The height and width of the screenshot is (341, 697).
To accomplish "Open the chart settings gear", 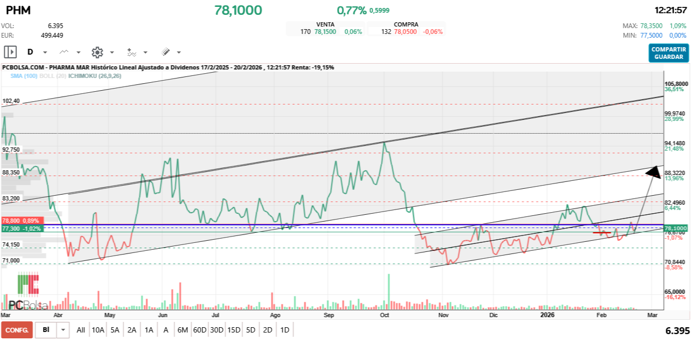I will point(97,52).
